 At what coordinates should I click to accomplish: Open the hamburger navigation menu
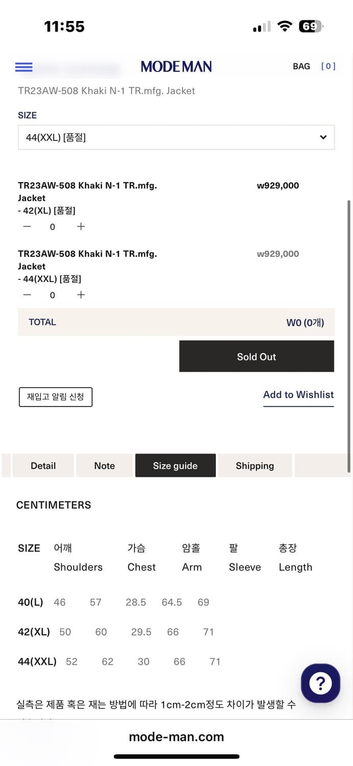(x=23, y=67)
